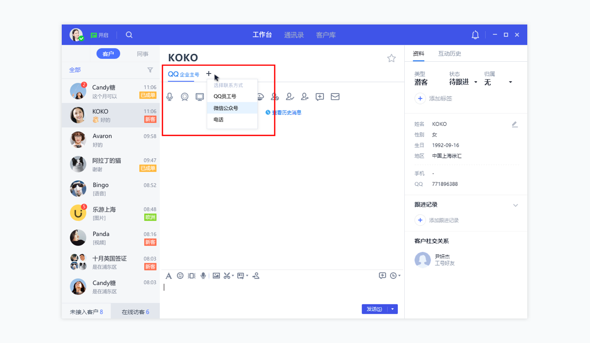
Task: Open the font formatting A icon
Action: pos(169,276)
